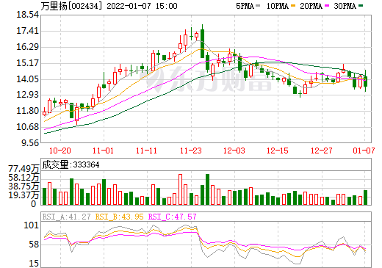Click the last green volume bar

pos(366,198)
